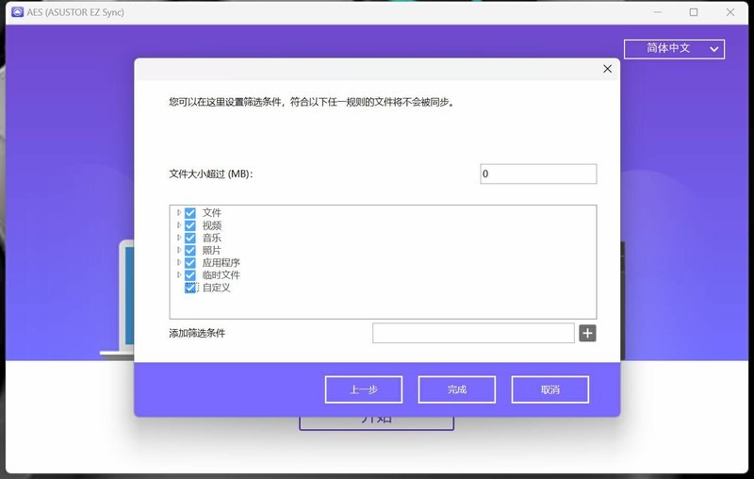Click the plus icon to add filter condition
The height and width of the screenshot is (479, 754).
[587, 333]
